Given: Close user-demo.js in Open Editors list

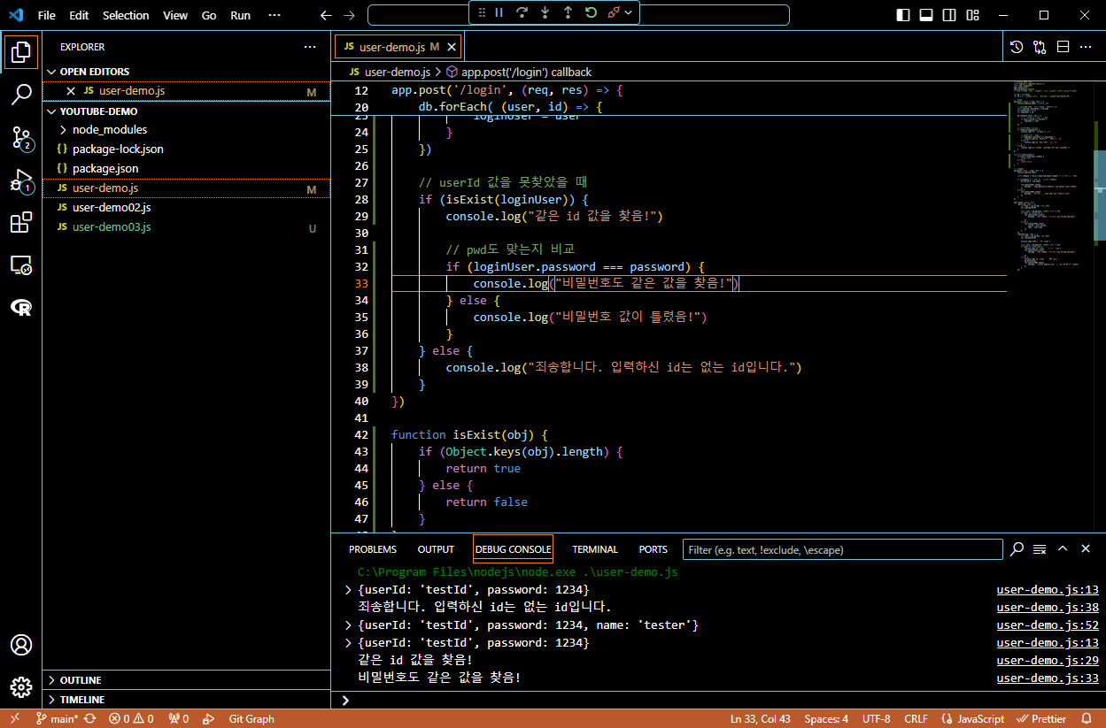Looking at the screenshot, I should [x=71, y=91].
